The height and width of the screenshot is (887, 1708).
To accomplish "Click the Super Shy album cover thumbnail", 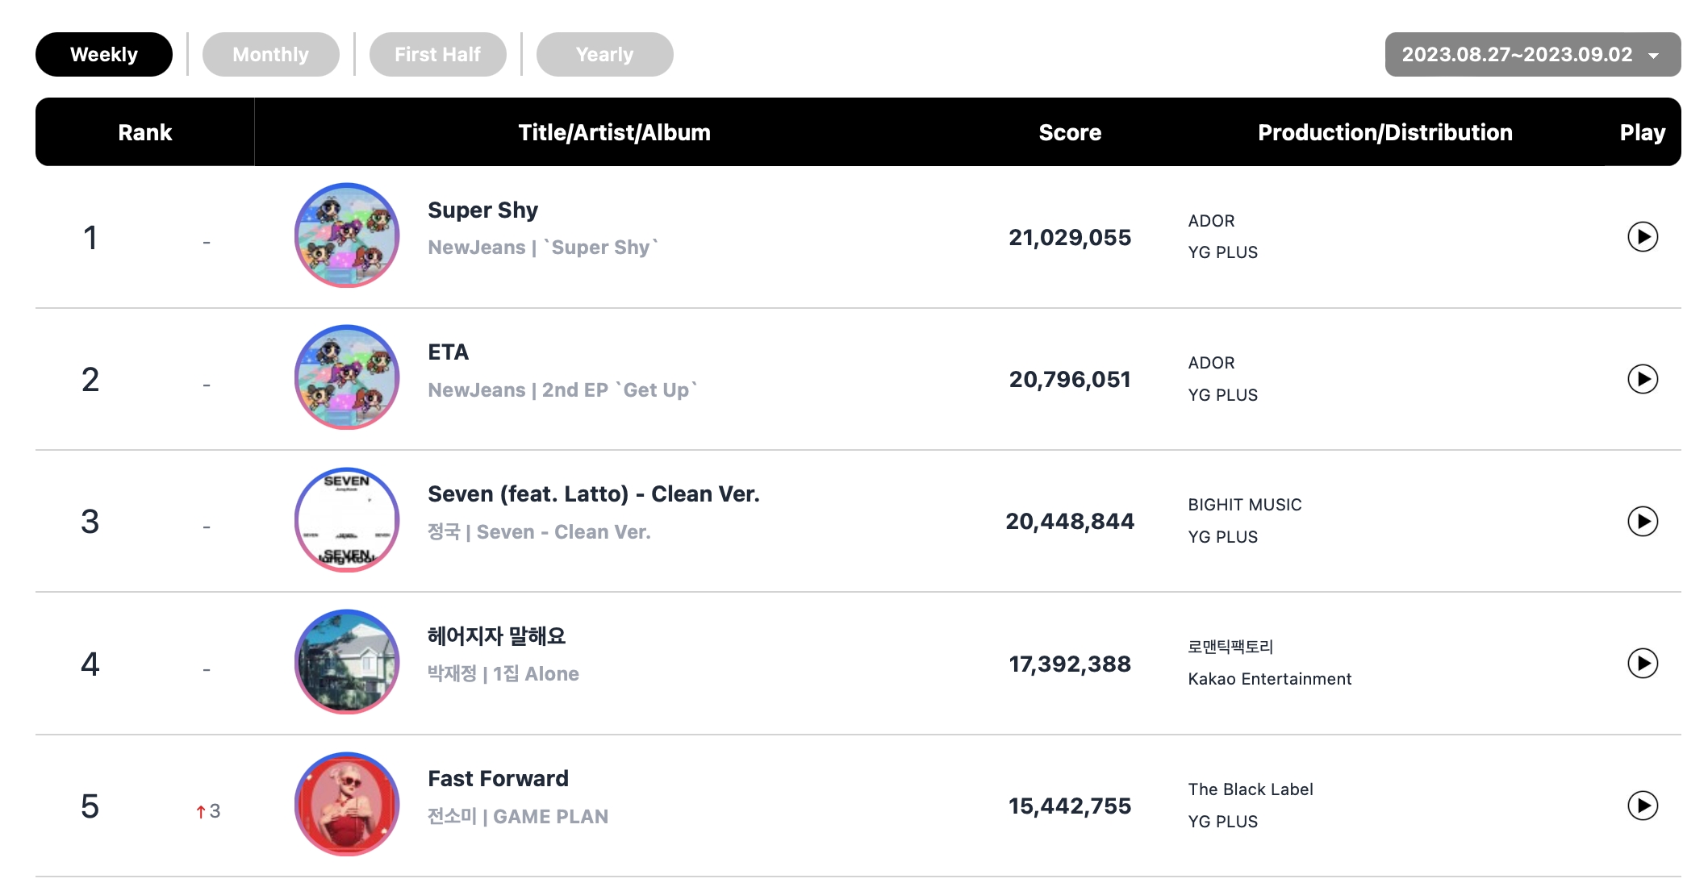I will point(347,235).
